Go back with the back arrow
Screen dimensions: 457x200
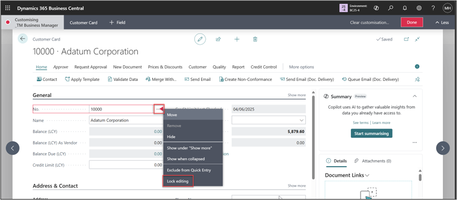[x=23, y=39]
